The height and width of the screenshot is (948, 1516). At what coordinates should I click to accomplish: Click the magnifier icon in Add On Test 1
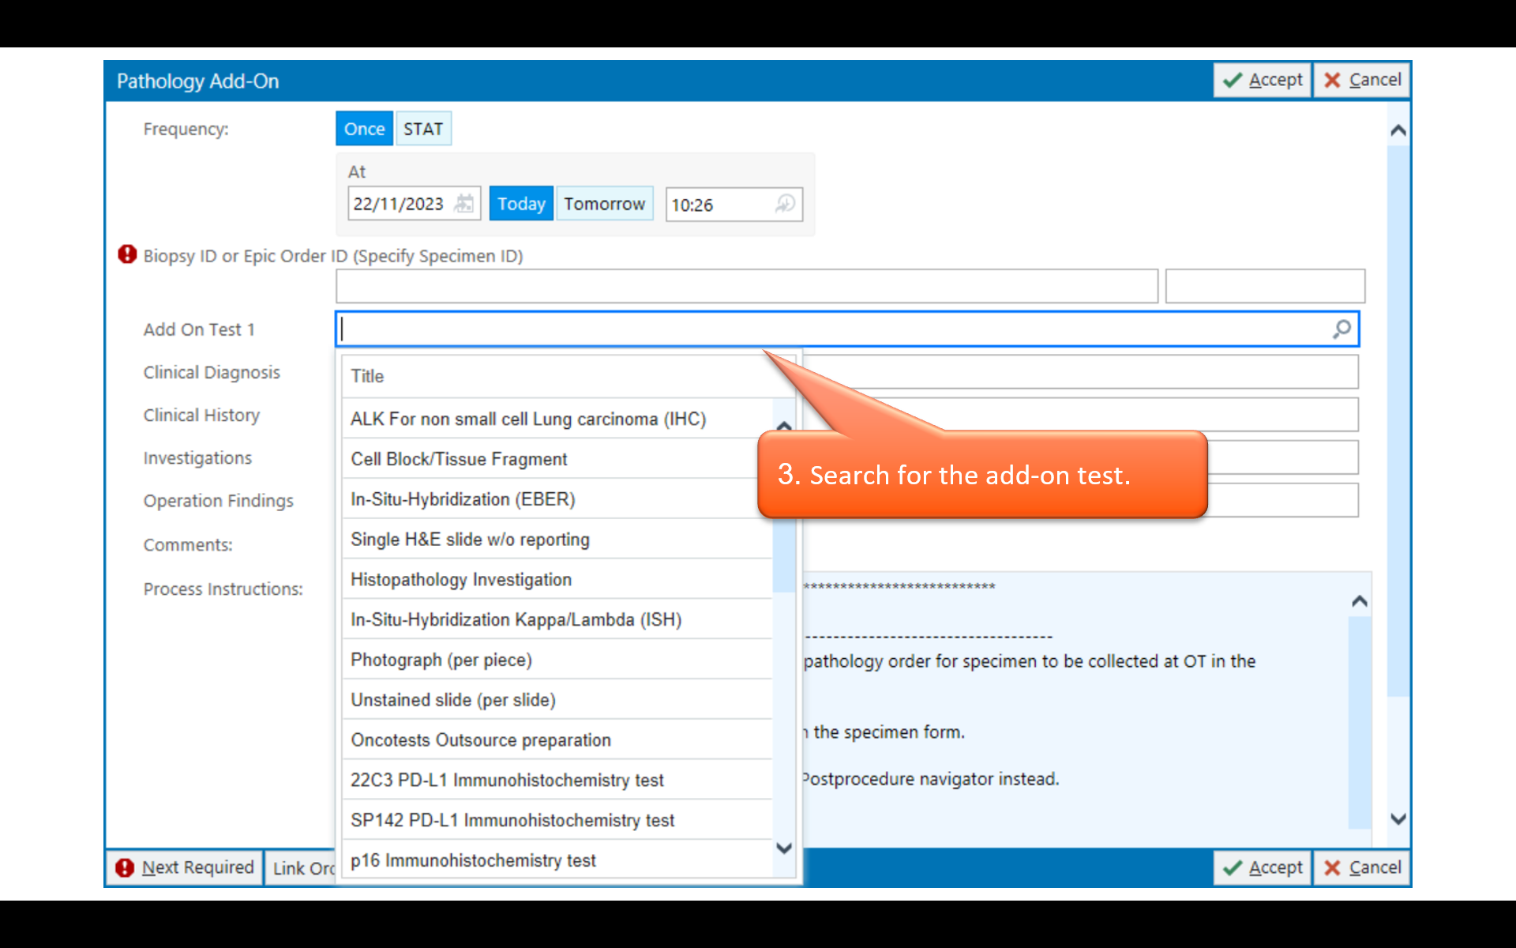coord(1342,329)
